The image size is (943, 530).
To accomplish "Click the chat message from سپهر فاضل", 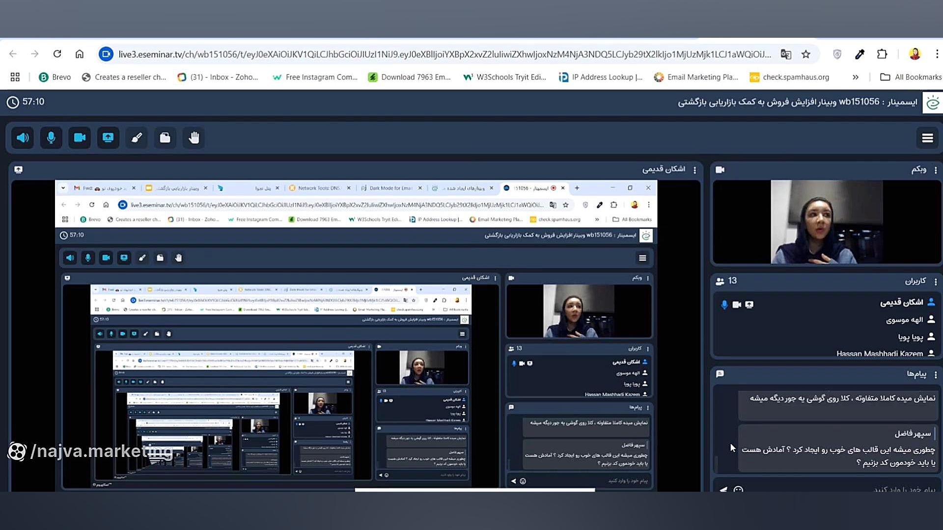I will [838, 449].
